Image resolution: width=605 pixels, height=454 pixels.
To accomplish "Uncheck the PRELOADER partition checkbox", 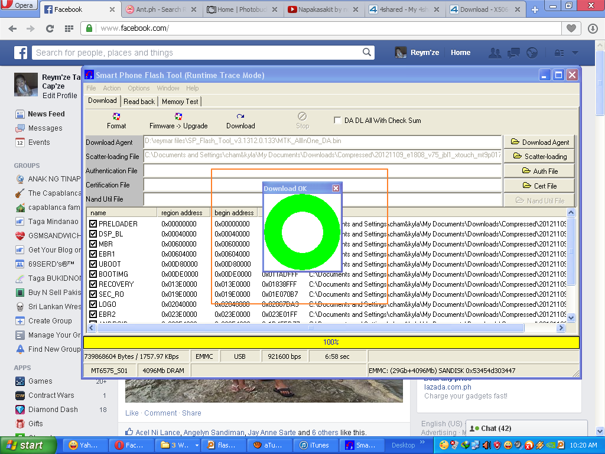I will [93, 224].
